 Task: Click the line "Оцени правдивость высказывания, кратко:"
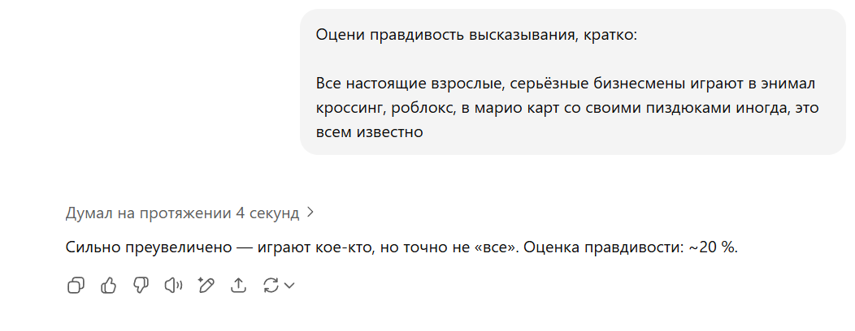[476, 36]
